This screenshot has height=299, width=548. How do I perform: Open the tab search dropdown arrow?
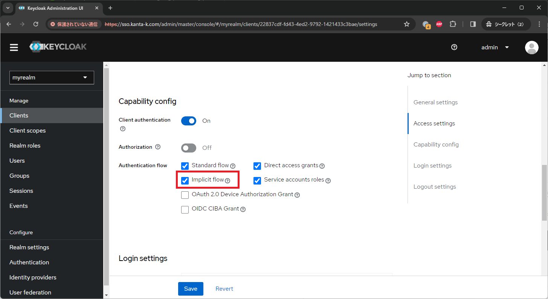(x=8, y=8)
